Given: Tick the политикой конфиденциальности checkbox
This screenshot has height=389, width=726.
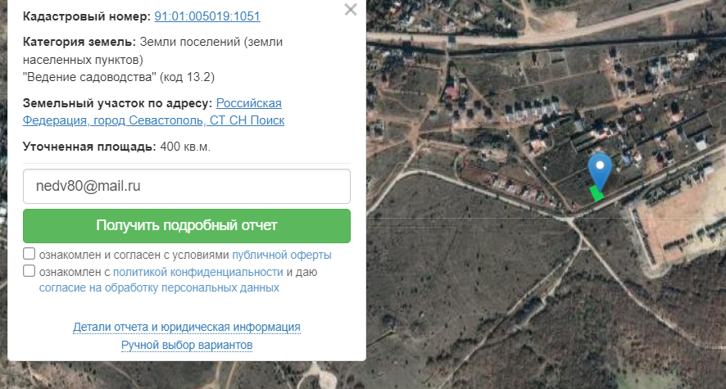Looking at the screenshot, I should pyautogui.click(x=29, y=270).
